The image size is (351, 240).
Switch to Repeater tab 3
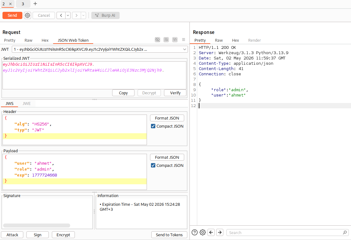(x=23, y=4)
